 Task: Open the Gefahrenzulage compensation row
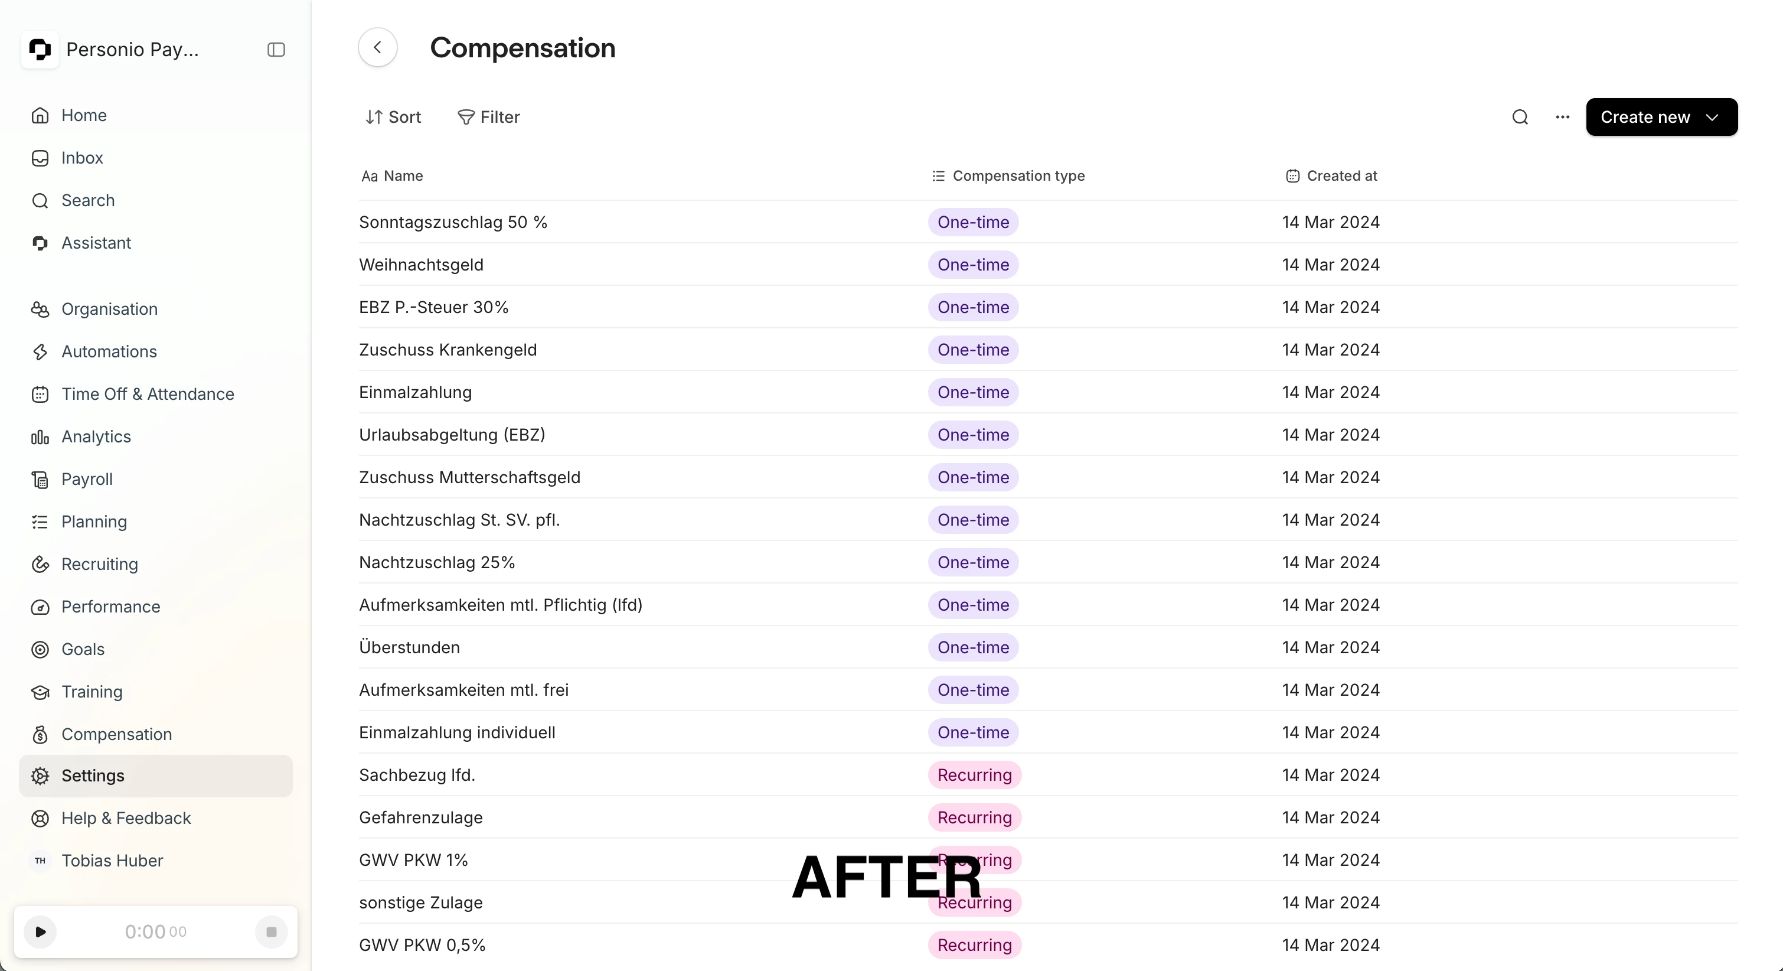(x=1048, y=817)
